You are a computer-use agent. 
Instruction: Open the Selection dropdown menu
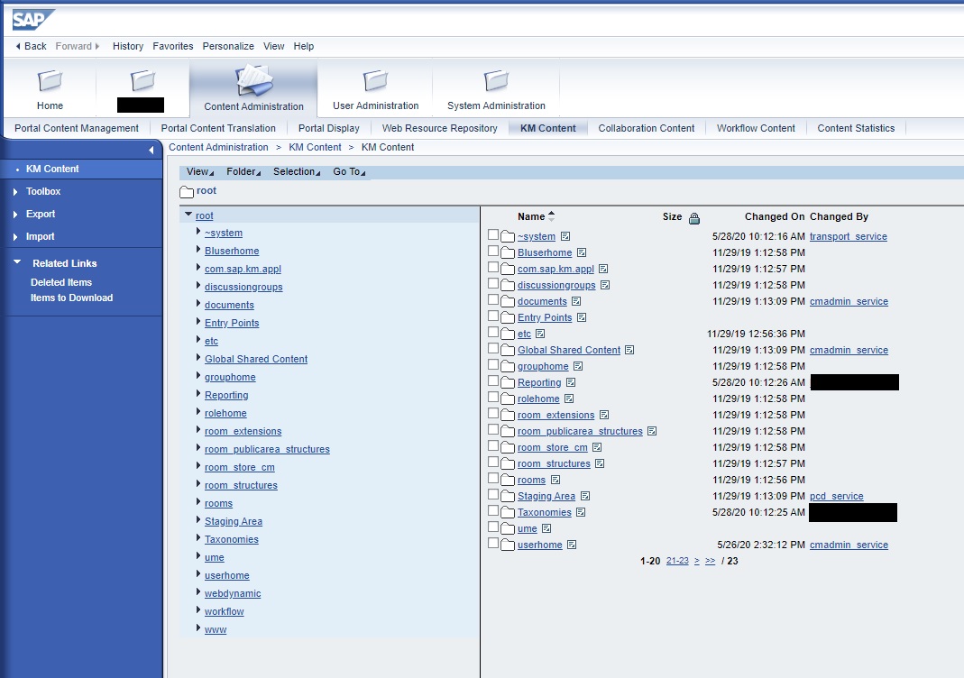[297, 171]
